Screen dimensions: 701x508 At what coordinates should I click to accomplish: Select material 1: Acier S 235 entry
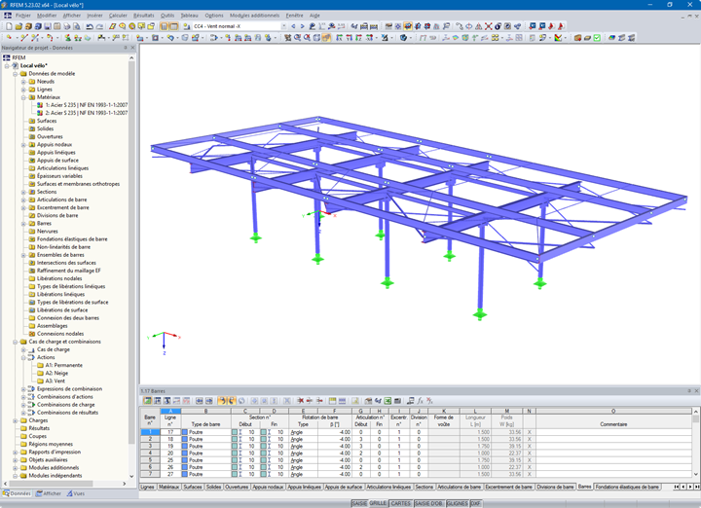pos(87,105)
